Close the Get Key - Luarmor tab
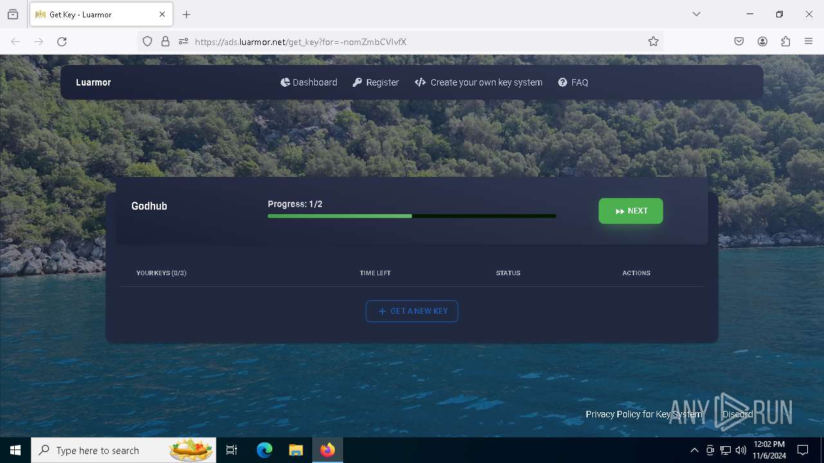Image resolution: width=824 pixels, height=463 pixels. point(162,14)
